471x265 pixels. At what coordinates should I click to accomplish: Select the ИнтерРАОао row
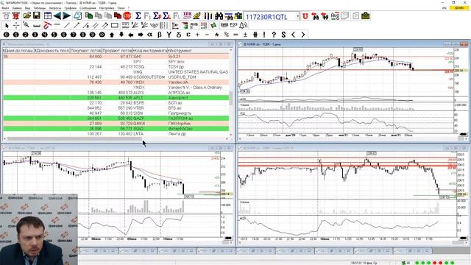[116, 129]
